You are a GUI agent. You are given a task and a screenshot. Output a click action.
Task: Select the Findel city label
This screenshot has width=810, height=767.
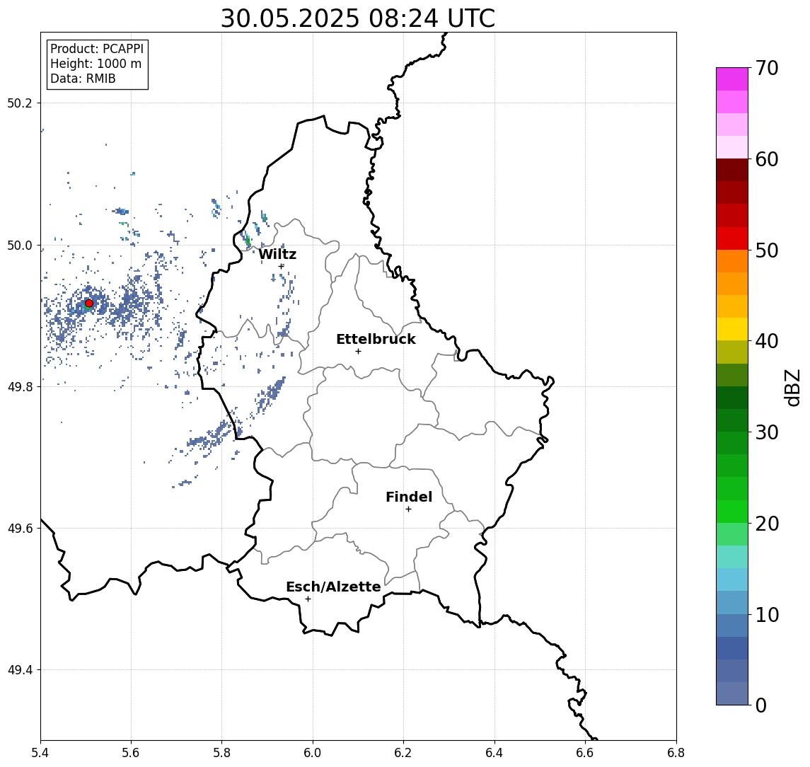409,497
